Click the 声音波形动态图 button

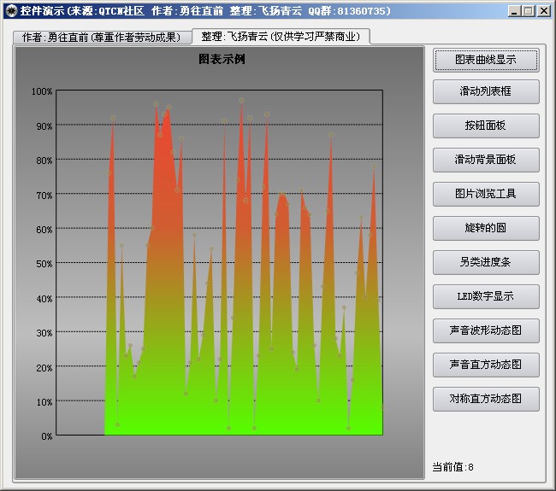[x=486, y=330]
